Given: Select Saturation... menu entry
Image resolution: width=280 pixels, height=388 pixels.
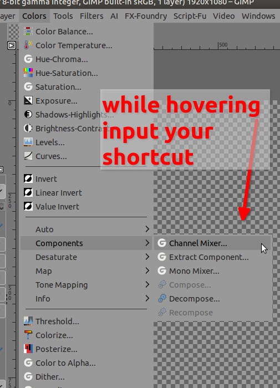Looking at the screenshot, I should pyautogui.click(x=86, y=87).
